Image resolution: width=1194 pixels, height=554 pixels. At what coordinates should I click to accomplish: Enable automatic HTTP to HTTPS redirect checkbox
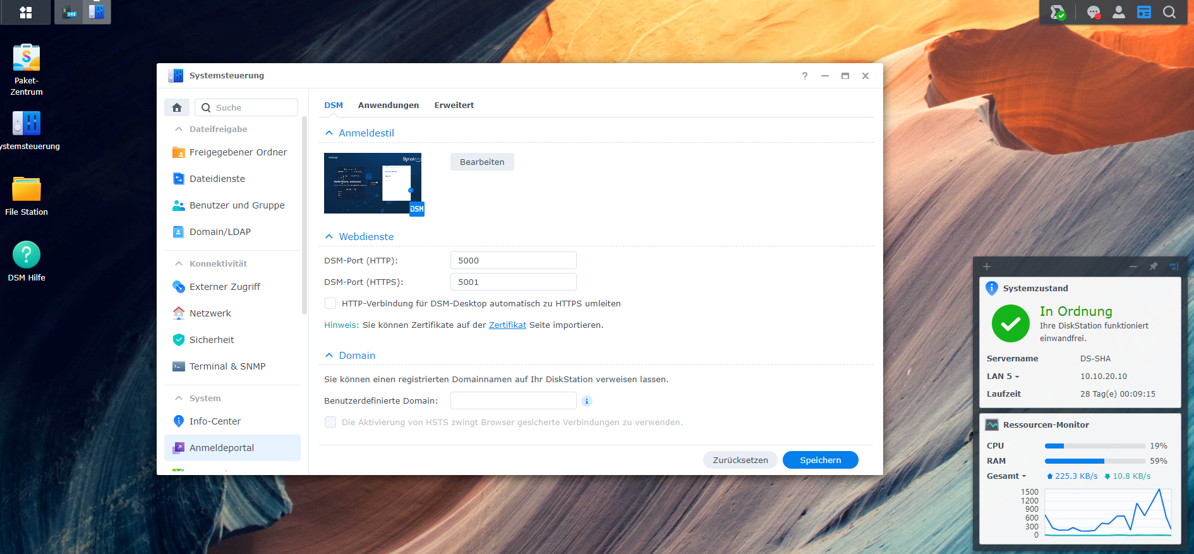click(330, 303)
